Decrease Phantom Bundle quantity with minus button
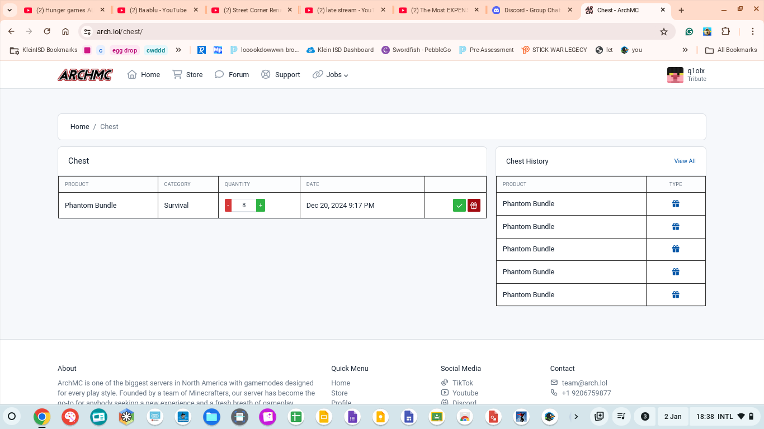 [x=228, y=205]
